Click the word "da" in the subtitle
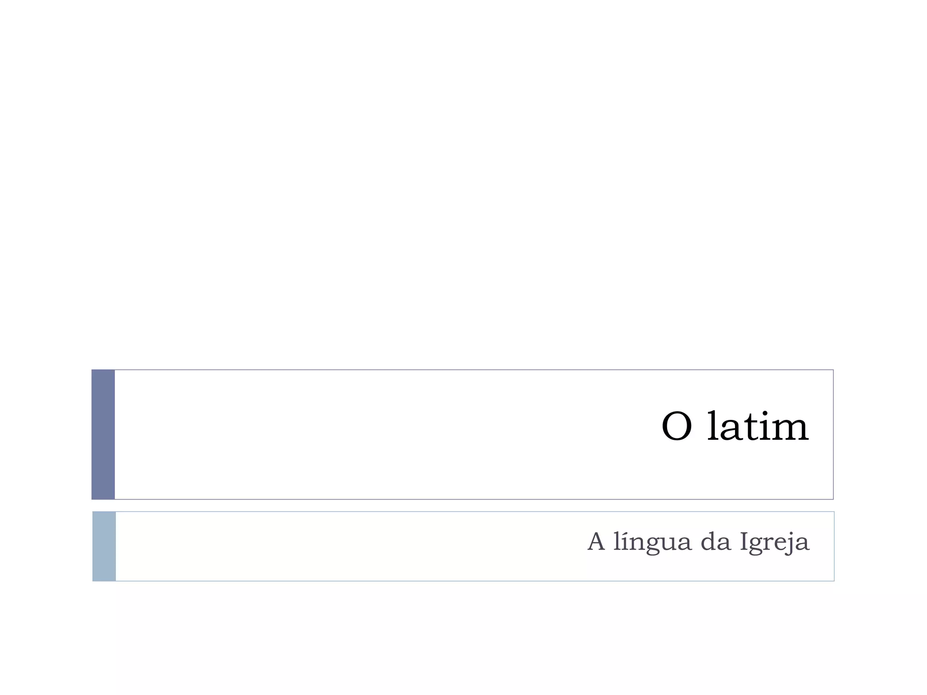Screen dimensions: 927x695 pos(716,542)
